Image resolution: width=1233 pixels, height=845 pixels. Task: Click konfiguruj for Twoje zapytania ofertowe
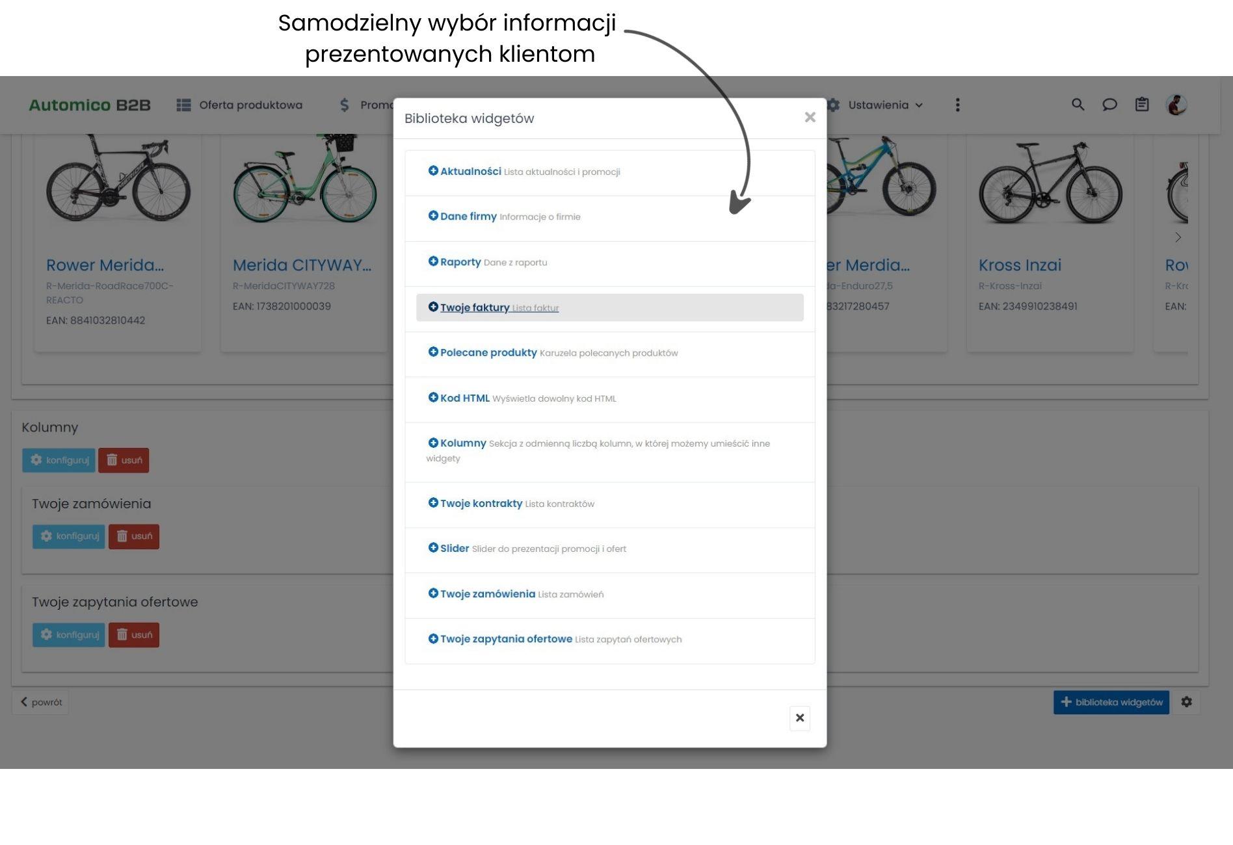[x=69, y=634]
